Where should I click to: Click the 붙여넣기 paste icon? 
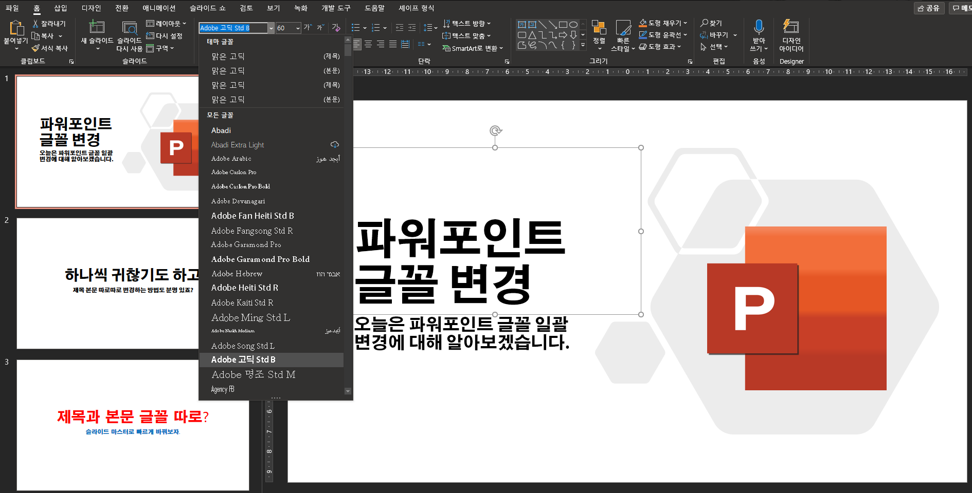16,28
